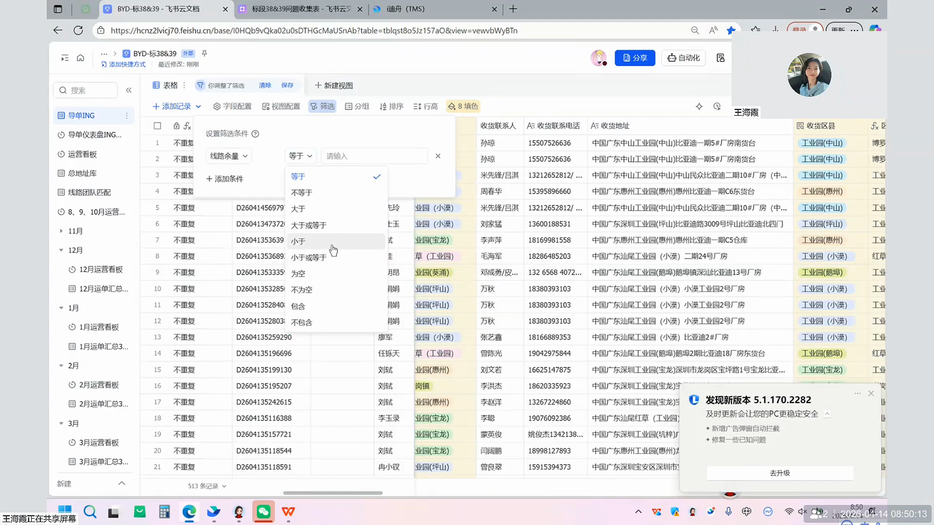Click the AI sparkle icon in the toolbar
This screenshot has height=525, width=934.
[x=699, y=106]
